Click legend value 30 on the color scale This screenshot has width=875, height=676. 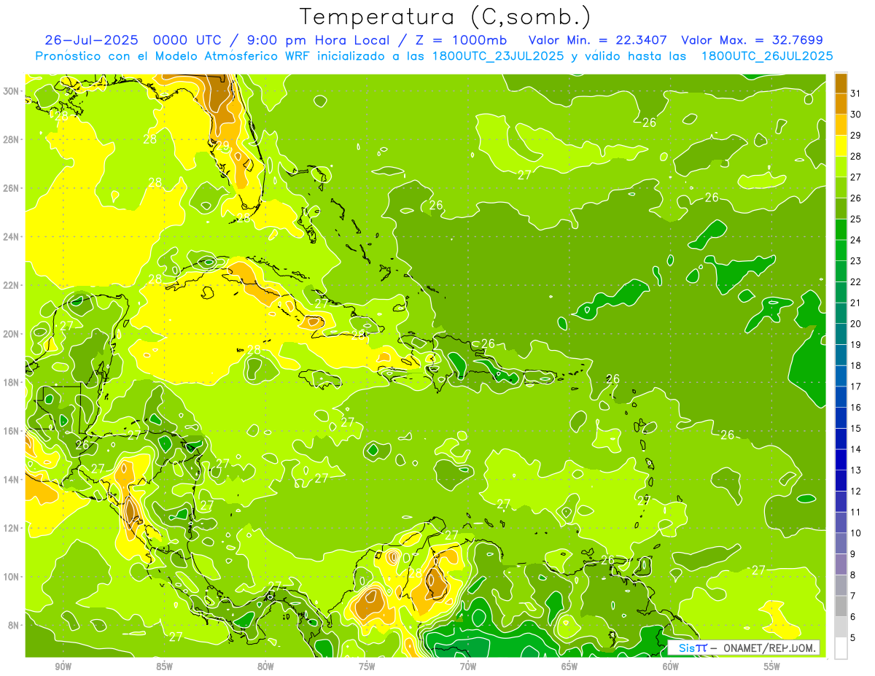coord(855,114)
